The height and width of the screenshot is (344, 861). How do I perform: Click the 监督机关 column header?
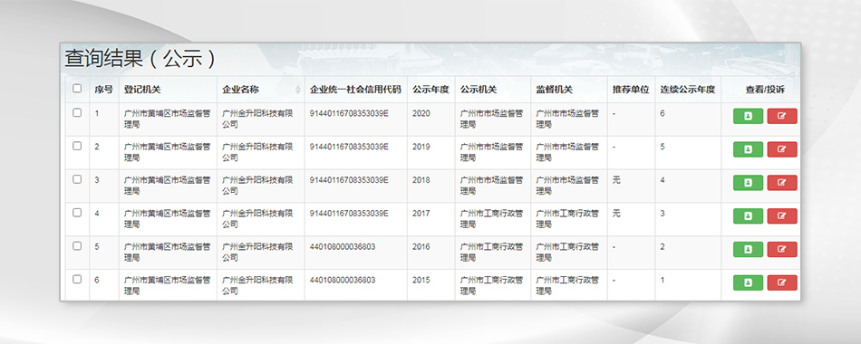554,90
